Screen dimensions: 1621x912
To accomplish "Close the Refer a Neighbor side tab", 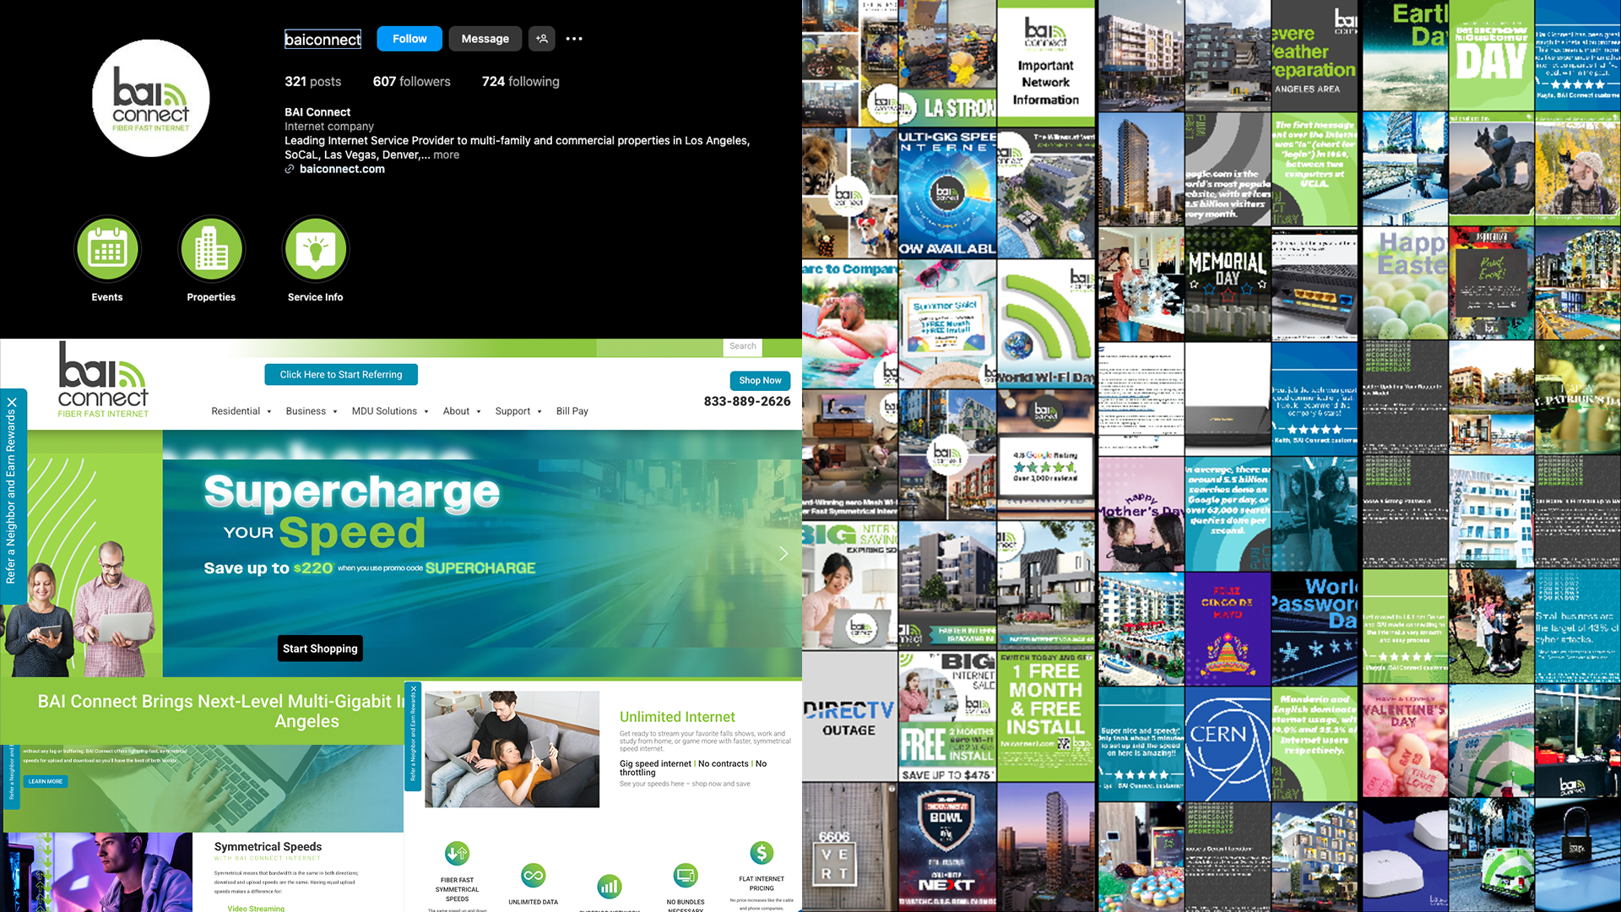I will 12,403.
